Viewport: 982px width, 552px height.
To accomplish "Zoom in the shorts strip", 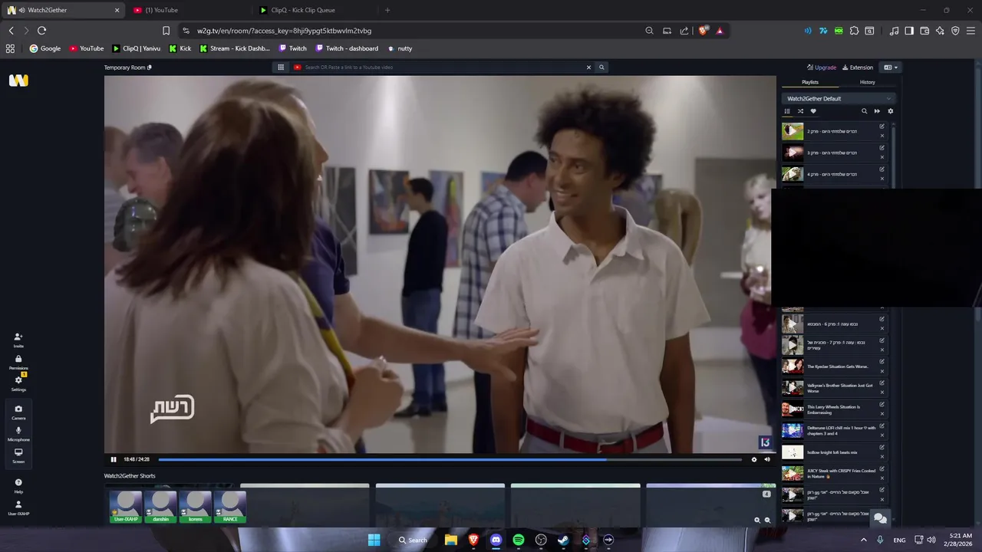I will coord(757,520).
